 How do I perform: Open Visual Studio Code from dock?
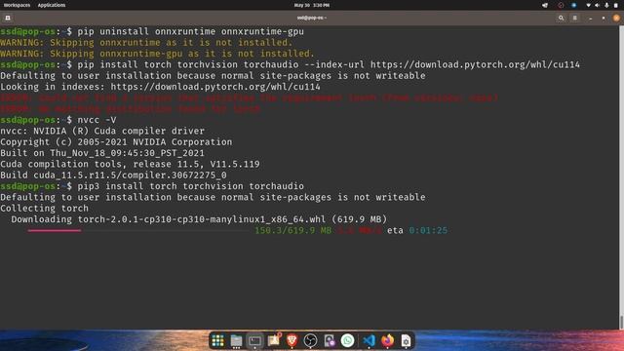click(369, 340)
